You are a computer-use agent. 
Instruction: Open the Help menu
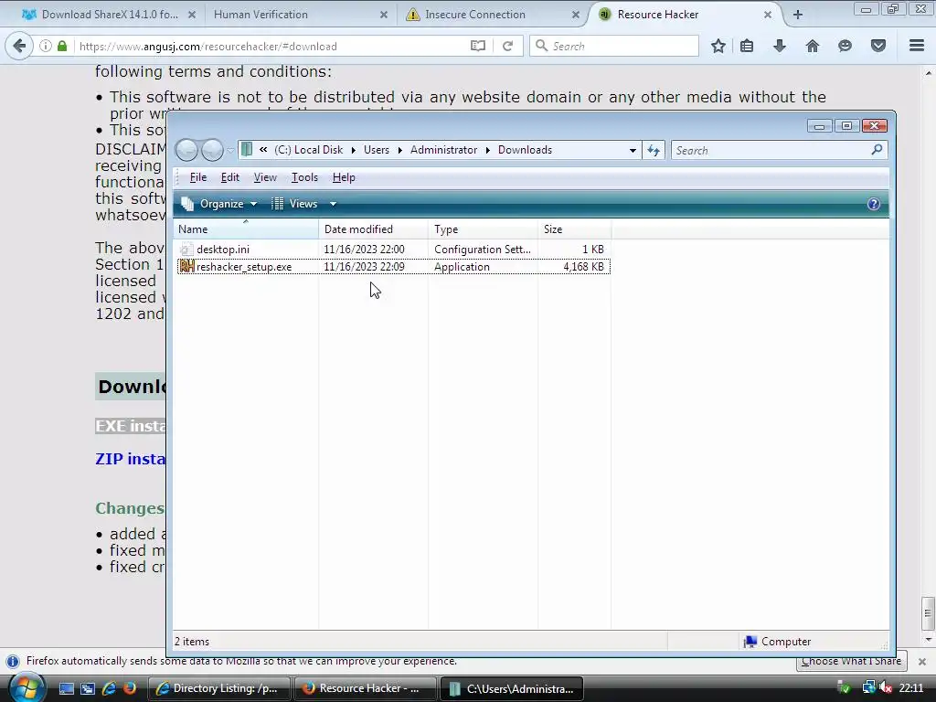344,177
